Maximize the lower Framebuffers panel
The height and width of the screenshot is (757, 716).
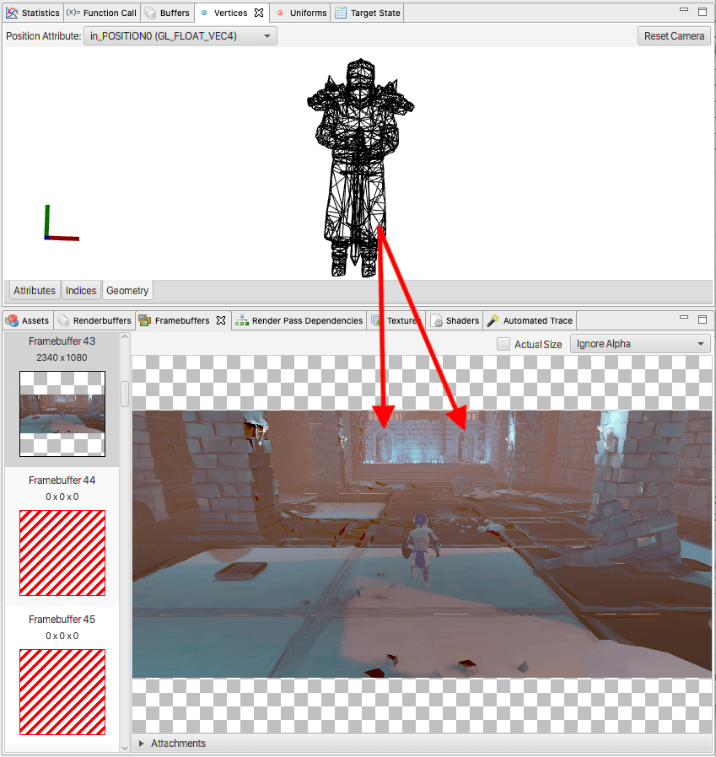[x=703, y=319]
